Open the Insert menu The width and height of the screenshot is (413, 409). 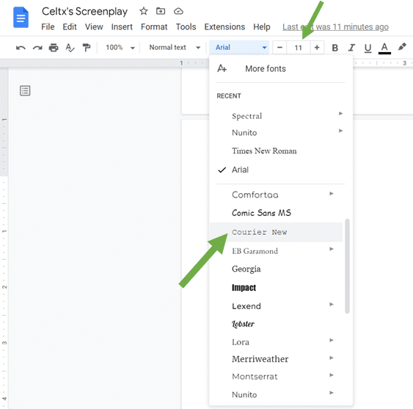(122, 27)
